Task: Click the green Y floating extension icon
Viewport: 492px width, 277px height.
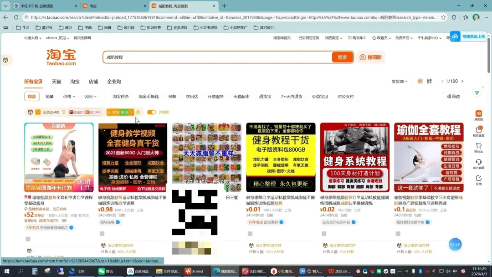Action: coord(477,92)
